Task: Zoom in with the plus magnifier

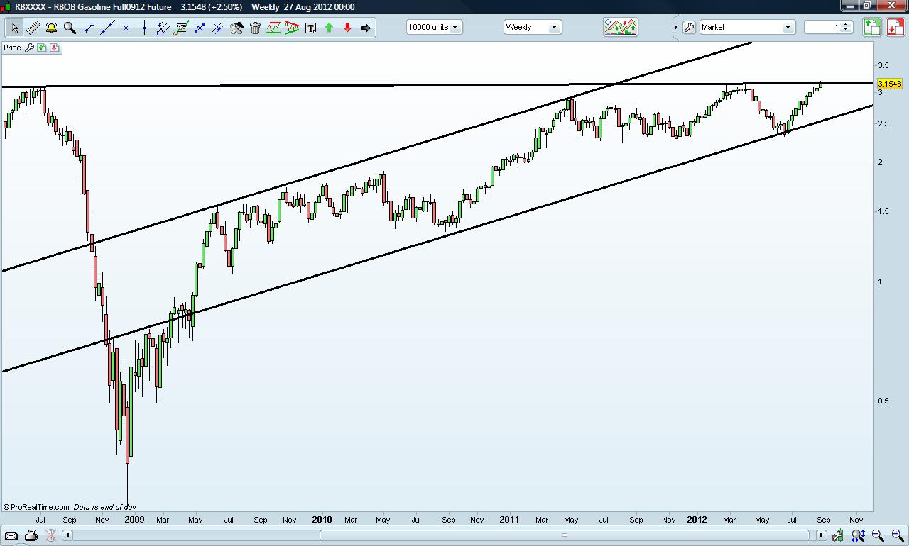Action: click(x=898, y=535)
